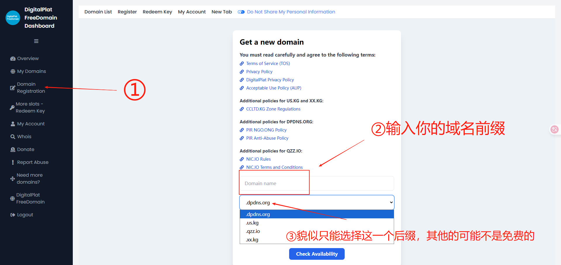Open the Donate sidebar item
561x265 pixels.
click(x=22, y=150)
